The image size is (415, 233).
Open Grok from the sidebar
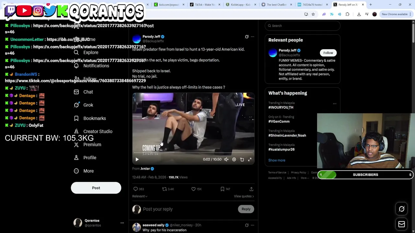83,105
